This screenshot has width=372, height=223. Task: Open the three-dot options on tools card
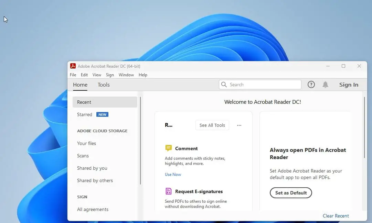click(239, 125)
